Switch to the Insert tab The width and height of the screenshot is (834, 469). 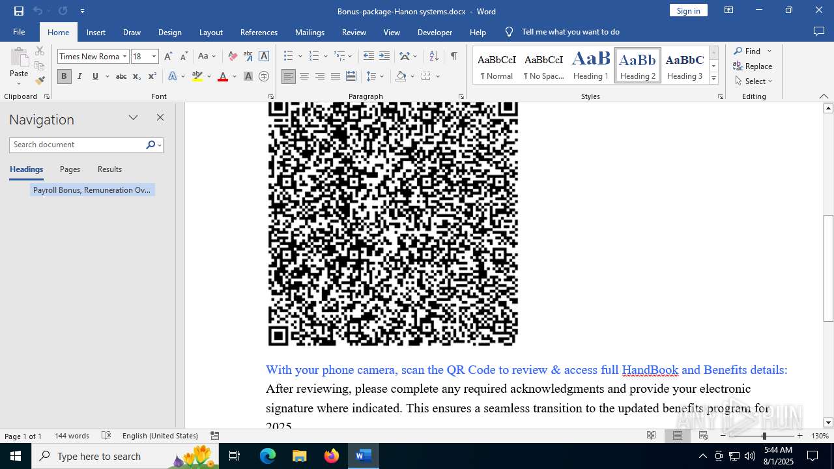coord(96,32)
